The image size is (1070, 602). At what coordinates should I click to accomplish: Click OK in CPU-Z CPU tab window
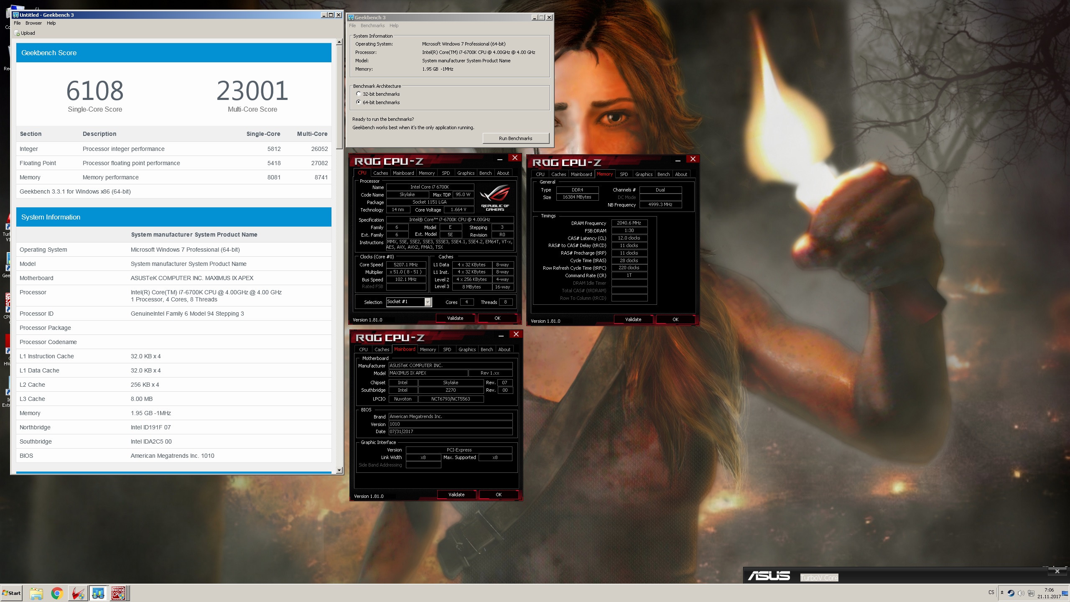click(x=497, y=318)
